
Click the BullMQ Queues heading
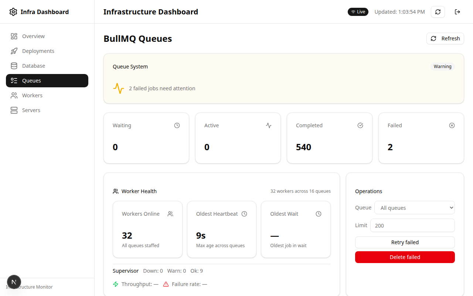[138, 38]
